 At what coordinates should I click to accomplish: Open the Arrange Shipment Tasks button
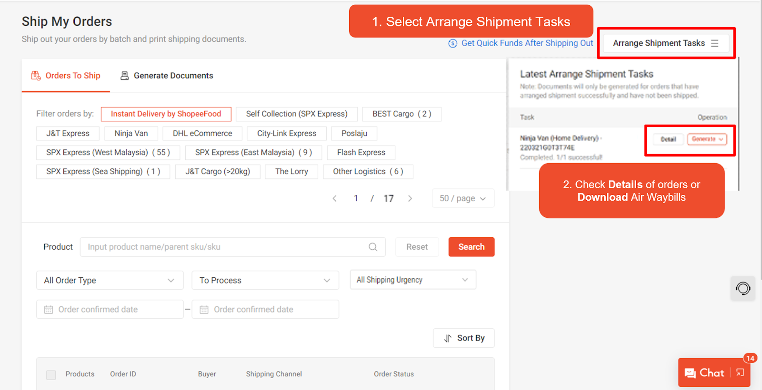[x=666, y=43]
